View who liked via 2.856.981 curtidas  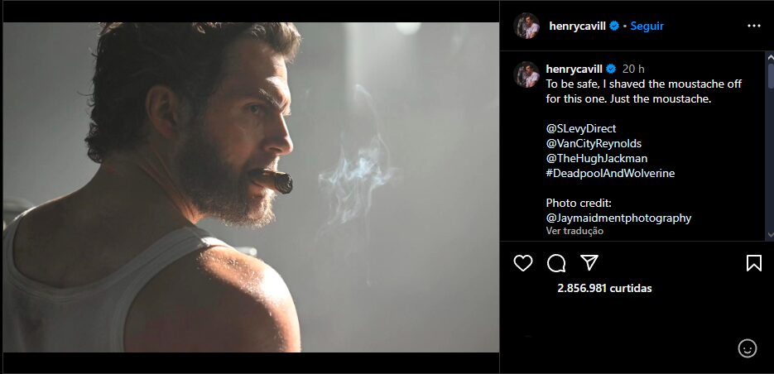click(604, 288)
